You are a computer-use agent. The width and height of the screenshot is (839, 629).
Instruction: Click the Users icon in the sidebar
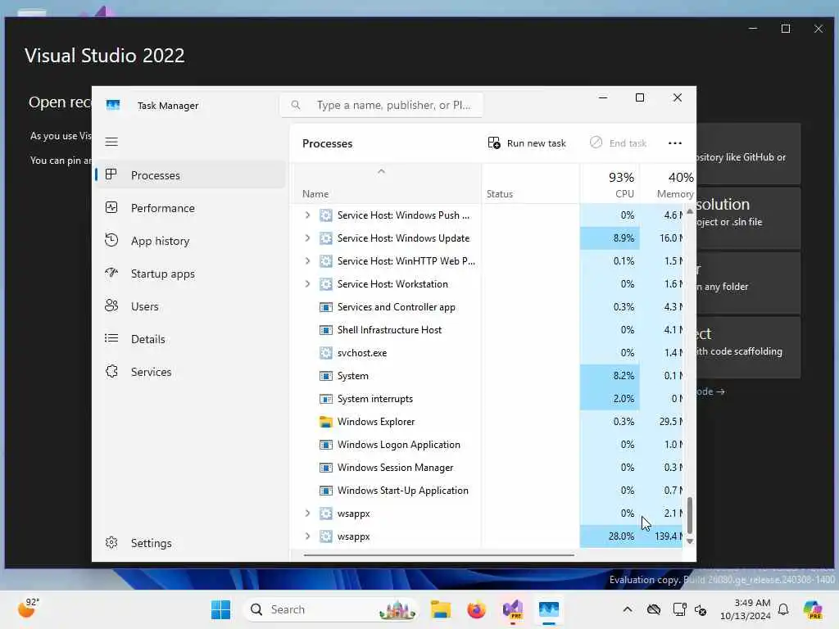click(x=111, y=305)
